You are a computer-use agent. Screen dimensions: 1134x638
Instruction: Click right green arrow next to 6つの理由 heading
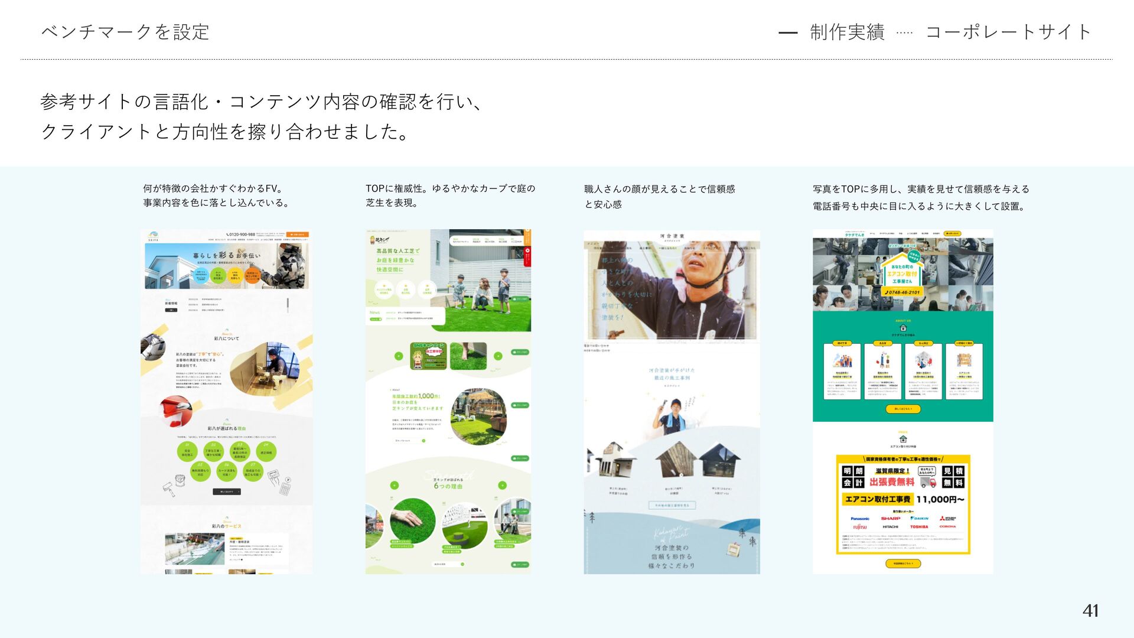pos(502,486)
